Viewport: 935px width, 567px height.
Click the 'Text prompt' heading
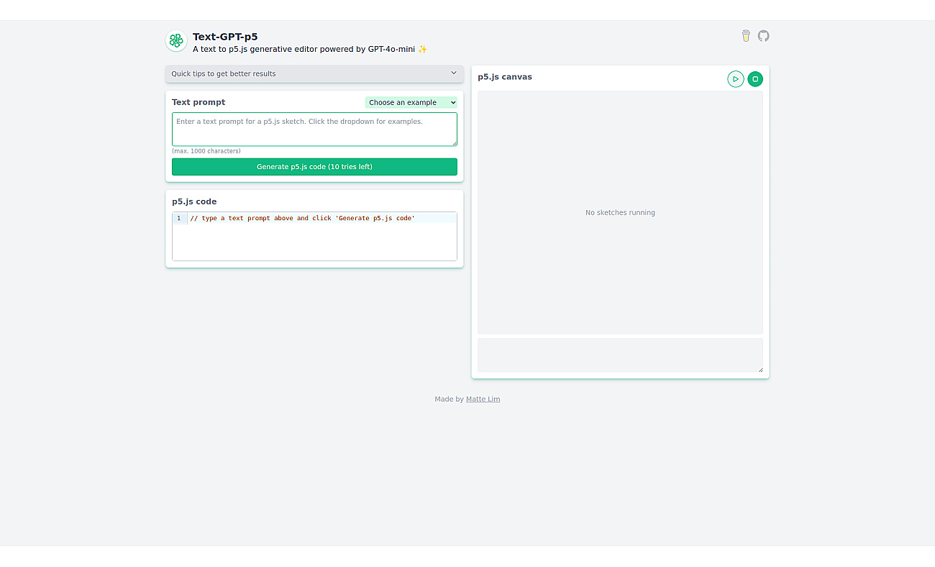coord(199,102)
